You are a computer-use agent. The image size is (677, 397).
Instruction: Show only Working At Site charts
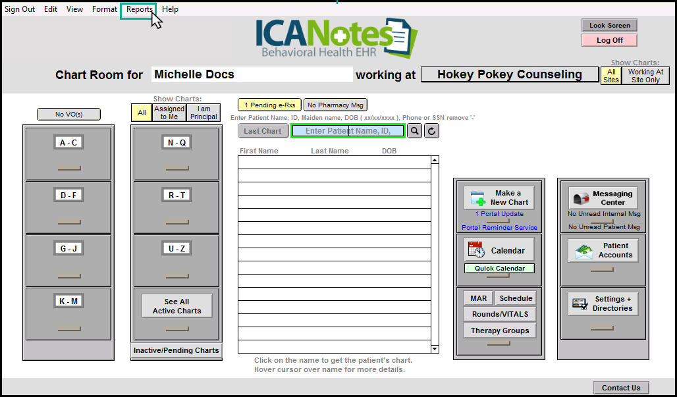pos(645,76)
